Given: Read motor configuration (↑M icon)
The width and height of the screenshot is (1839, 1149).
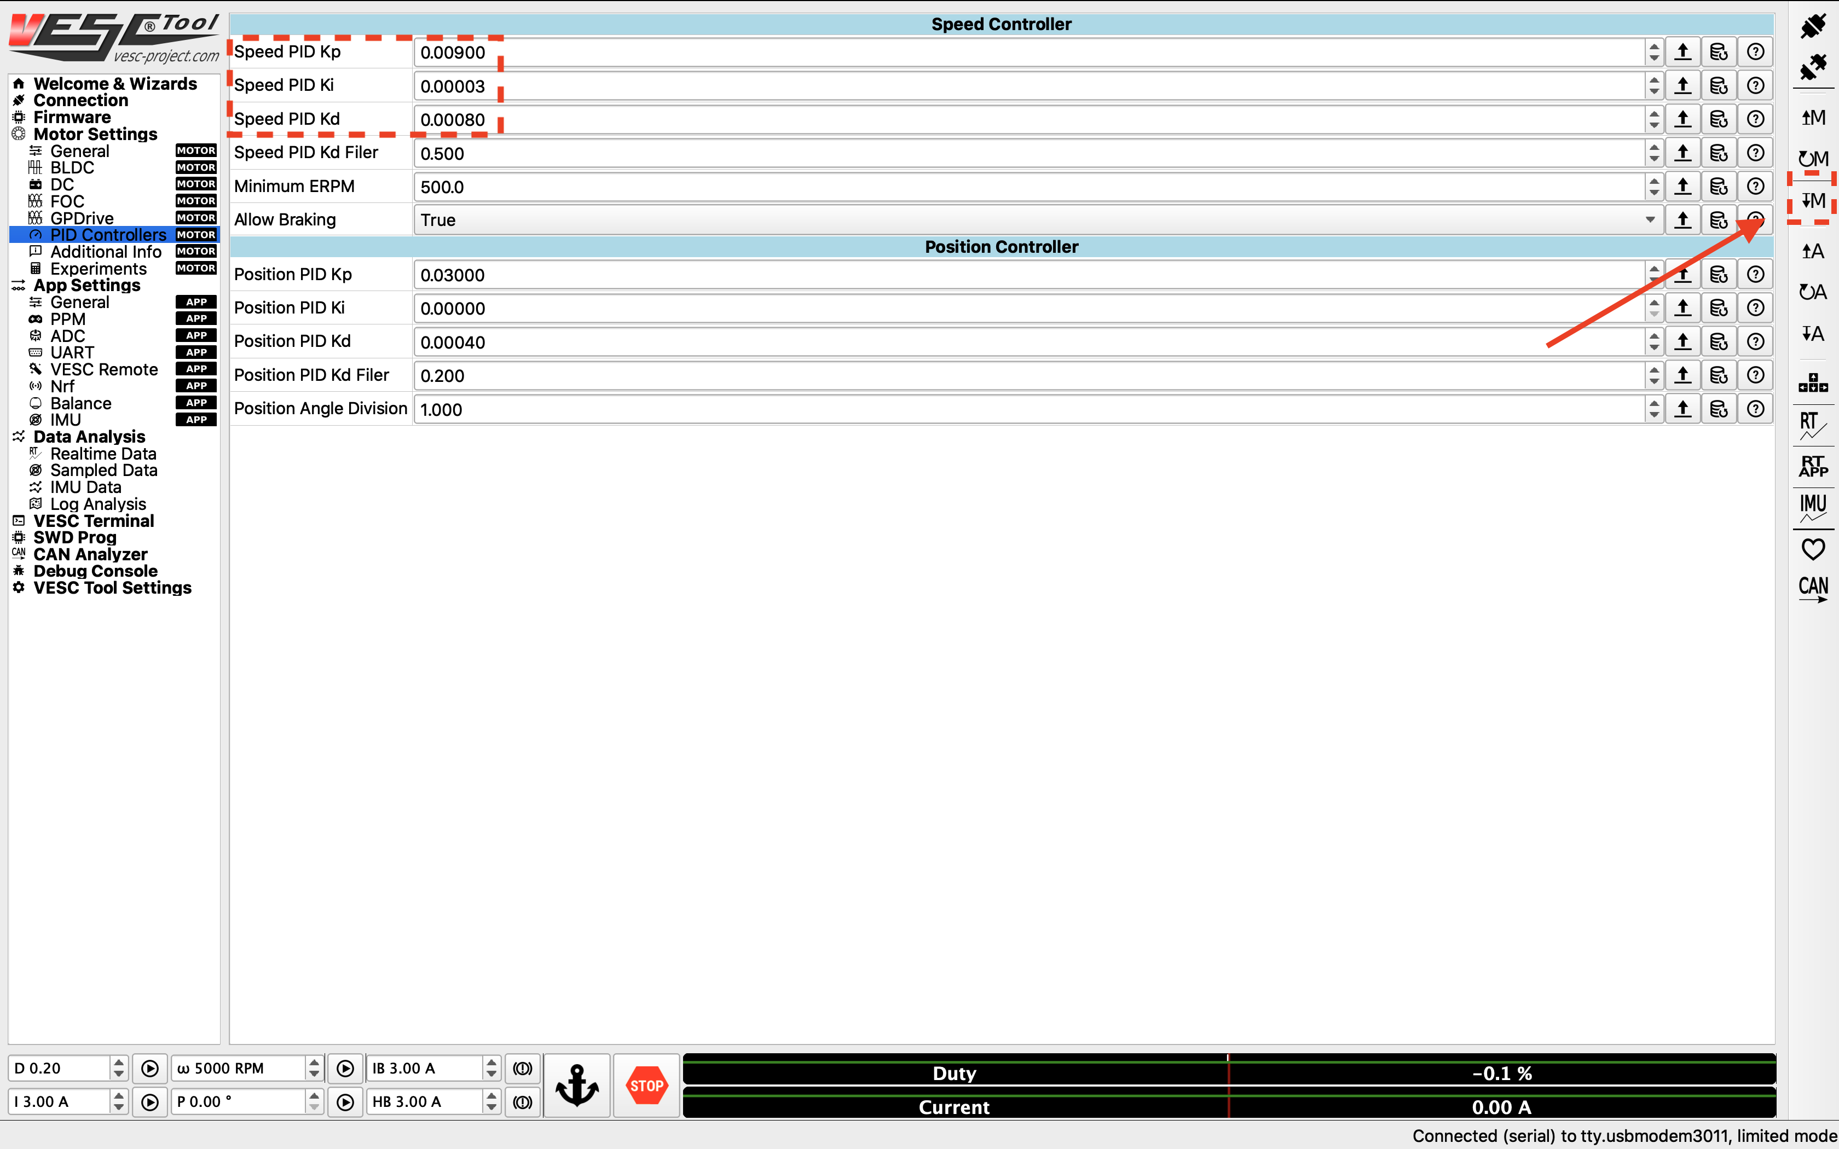Looking at the screenshot, I should pos(1813,118).
